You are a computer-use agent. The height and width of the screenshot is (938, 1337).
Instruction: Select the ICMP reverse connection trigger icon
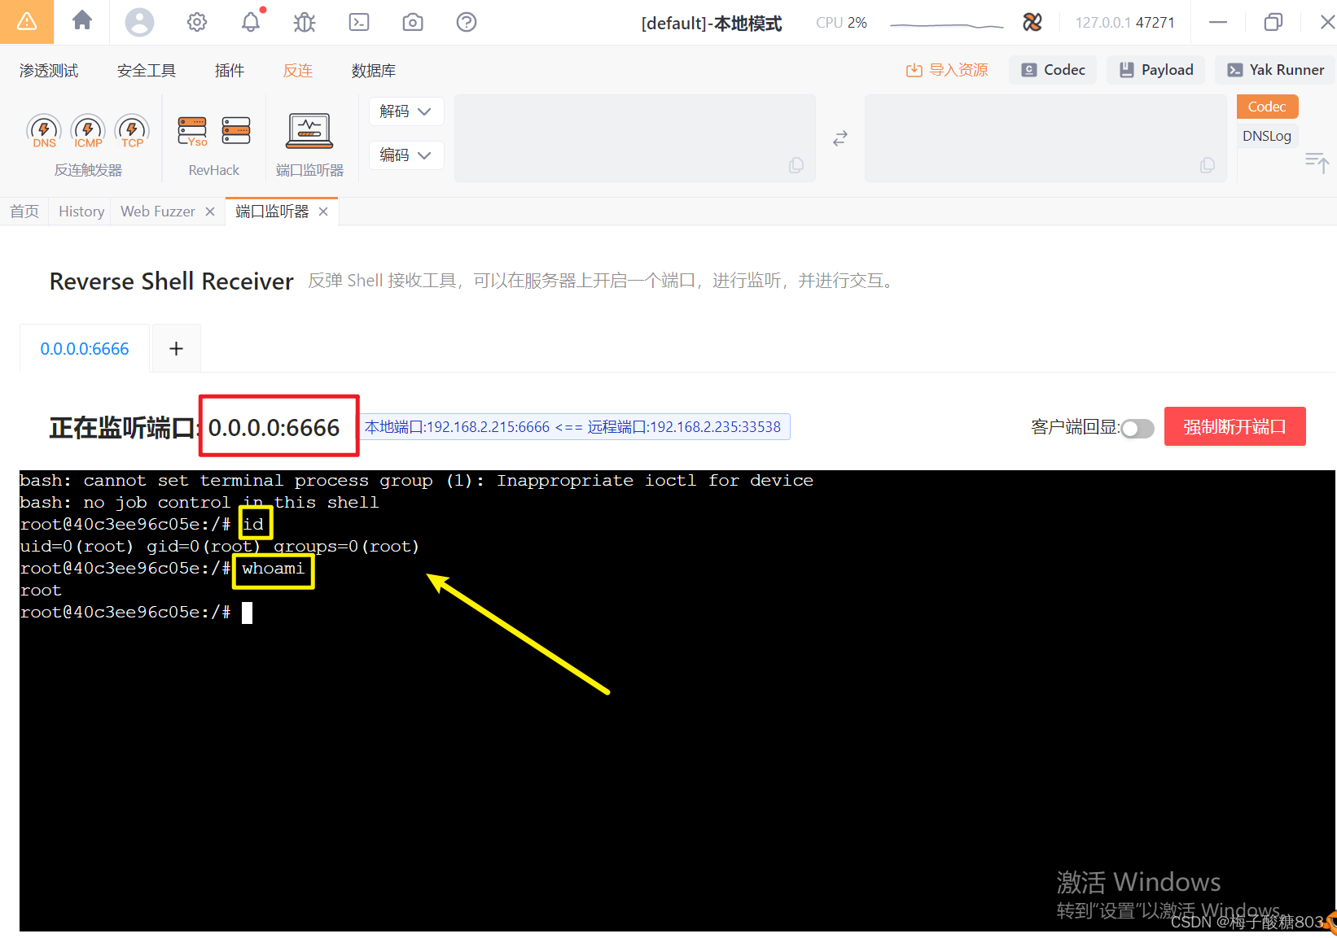tap(87, 130)
